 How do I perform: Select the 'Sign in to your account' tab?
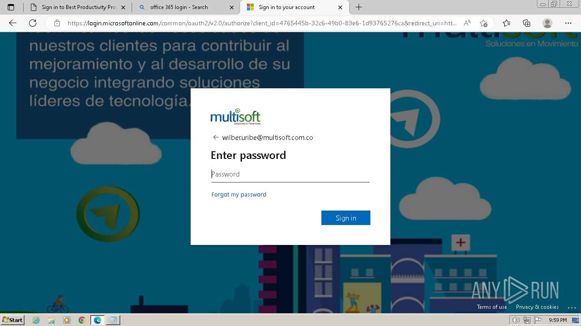click(x=295, y=7)
